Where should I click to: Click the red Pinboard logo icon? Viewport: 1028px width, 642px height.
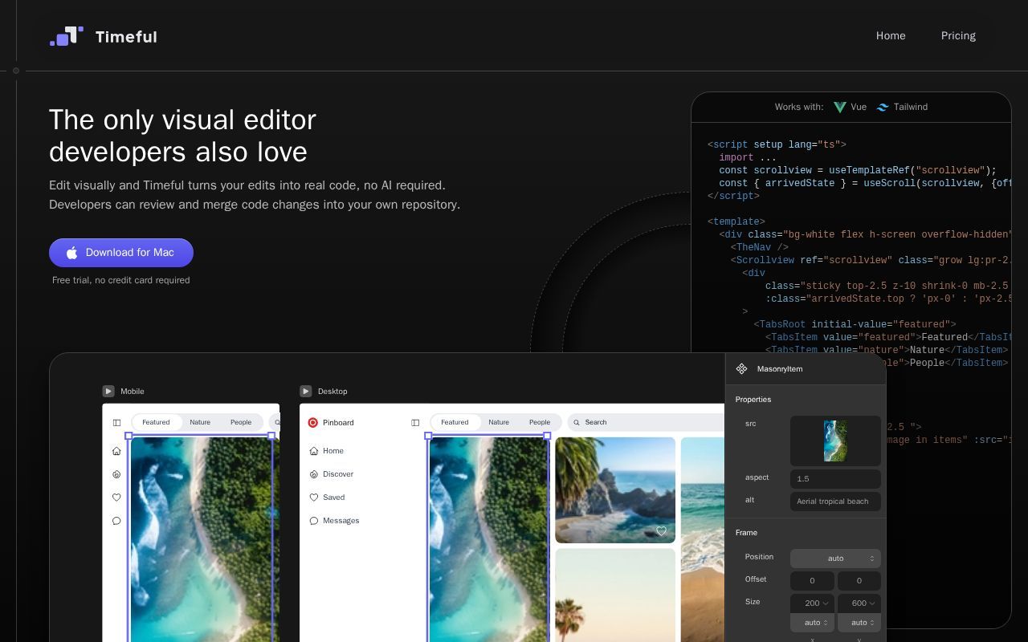313,422
